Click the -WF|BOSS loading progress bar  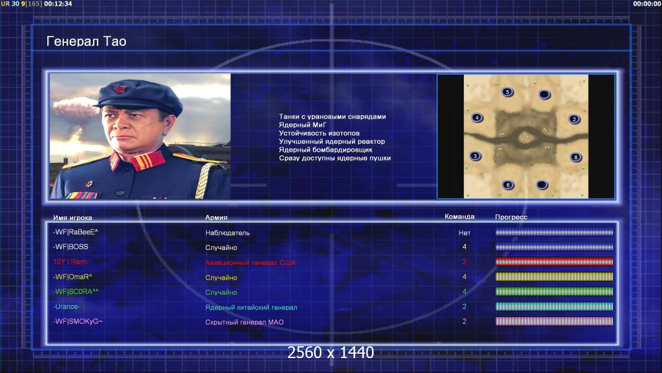click(554, 247)
